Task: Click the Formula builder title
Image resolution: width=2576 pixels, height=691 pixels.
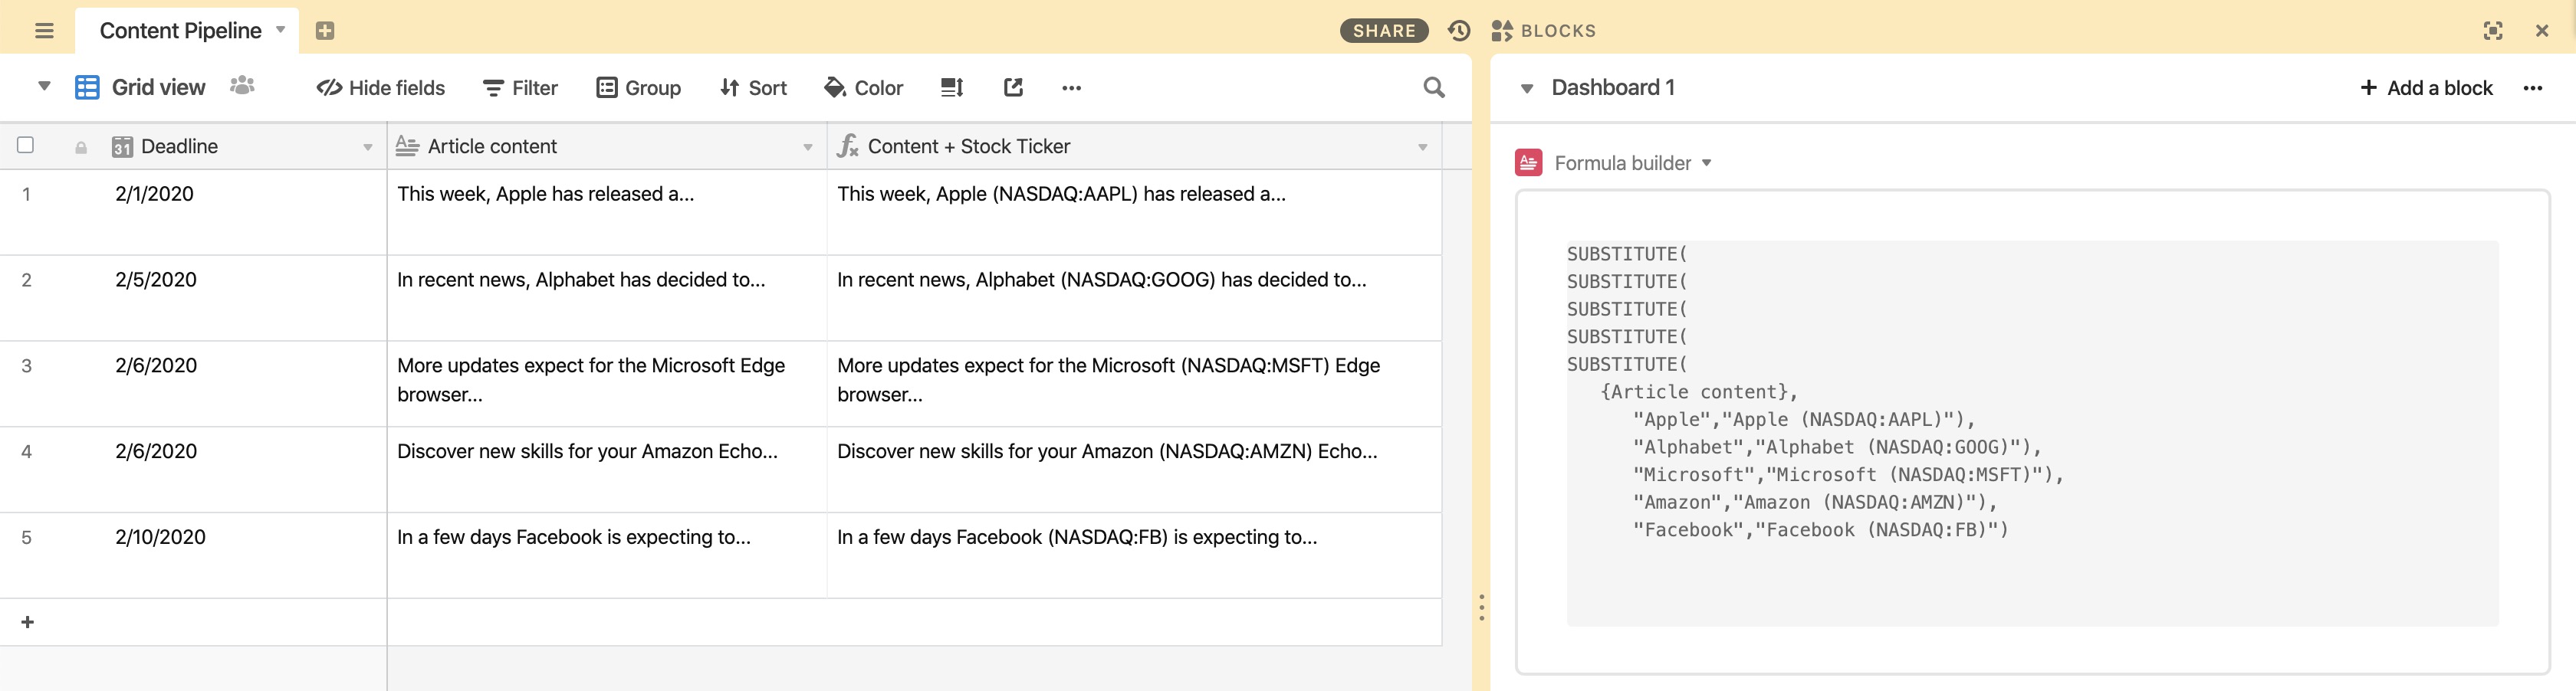Action: pyautogui.click(x=1623, y=162)
